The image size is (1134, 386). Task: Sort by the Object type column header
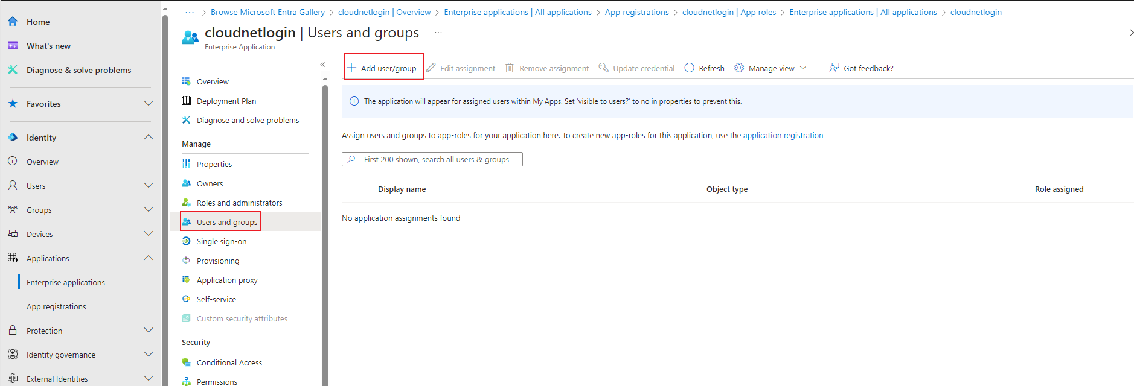point(727,189)
